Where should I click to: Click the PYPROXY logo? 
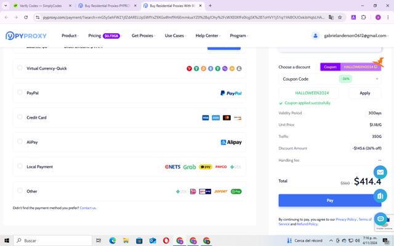pyautogui.click(x=26, y=36)
